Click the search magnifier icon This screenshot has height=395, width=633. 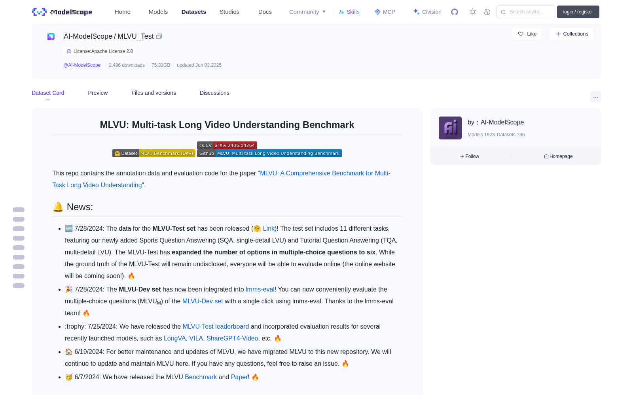tap(503, 12)
